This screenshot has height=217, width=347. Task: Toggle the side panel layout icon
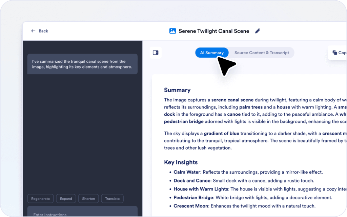coord(156,53)
